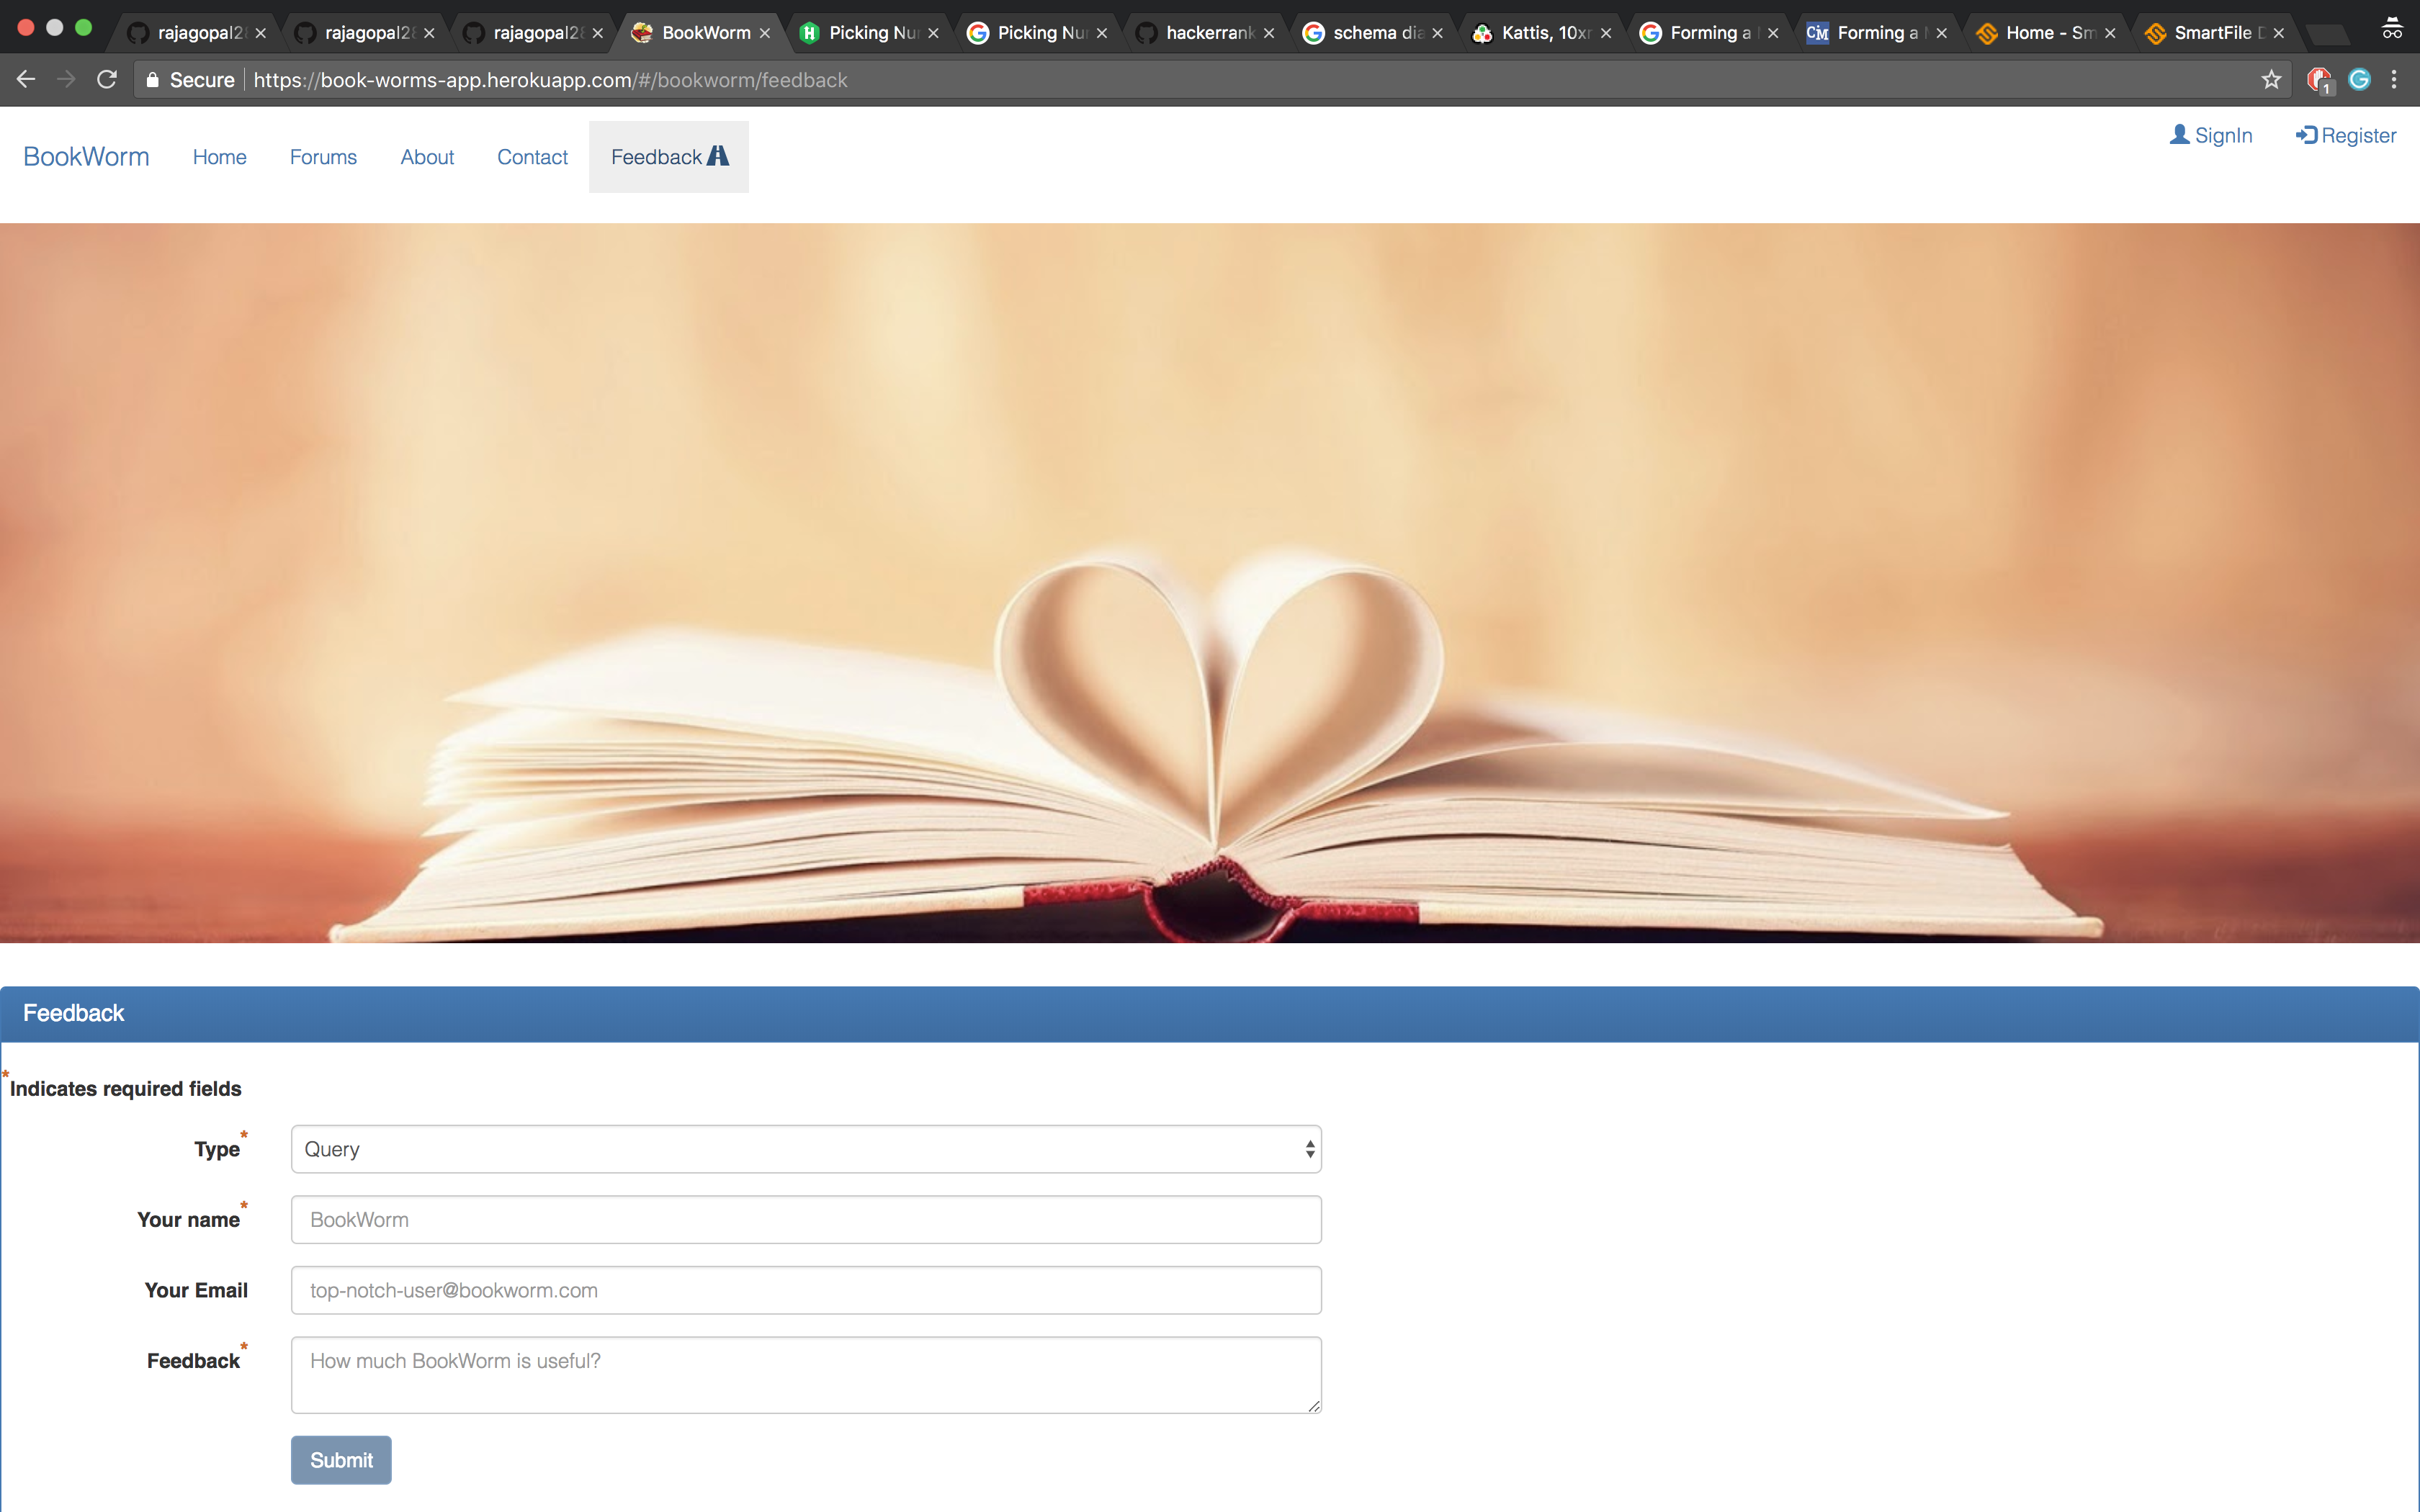Image resolution: width=2420 pixels, height=1512 pixels.
Task: Click into the Your name field
Action: (x=805, y=1220)
